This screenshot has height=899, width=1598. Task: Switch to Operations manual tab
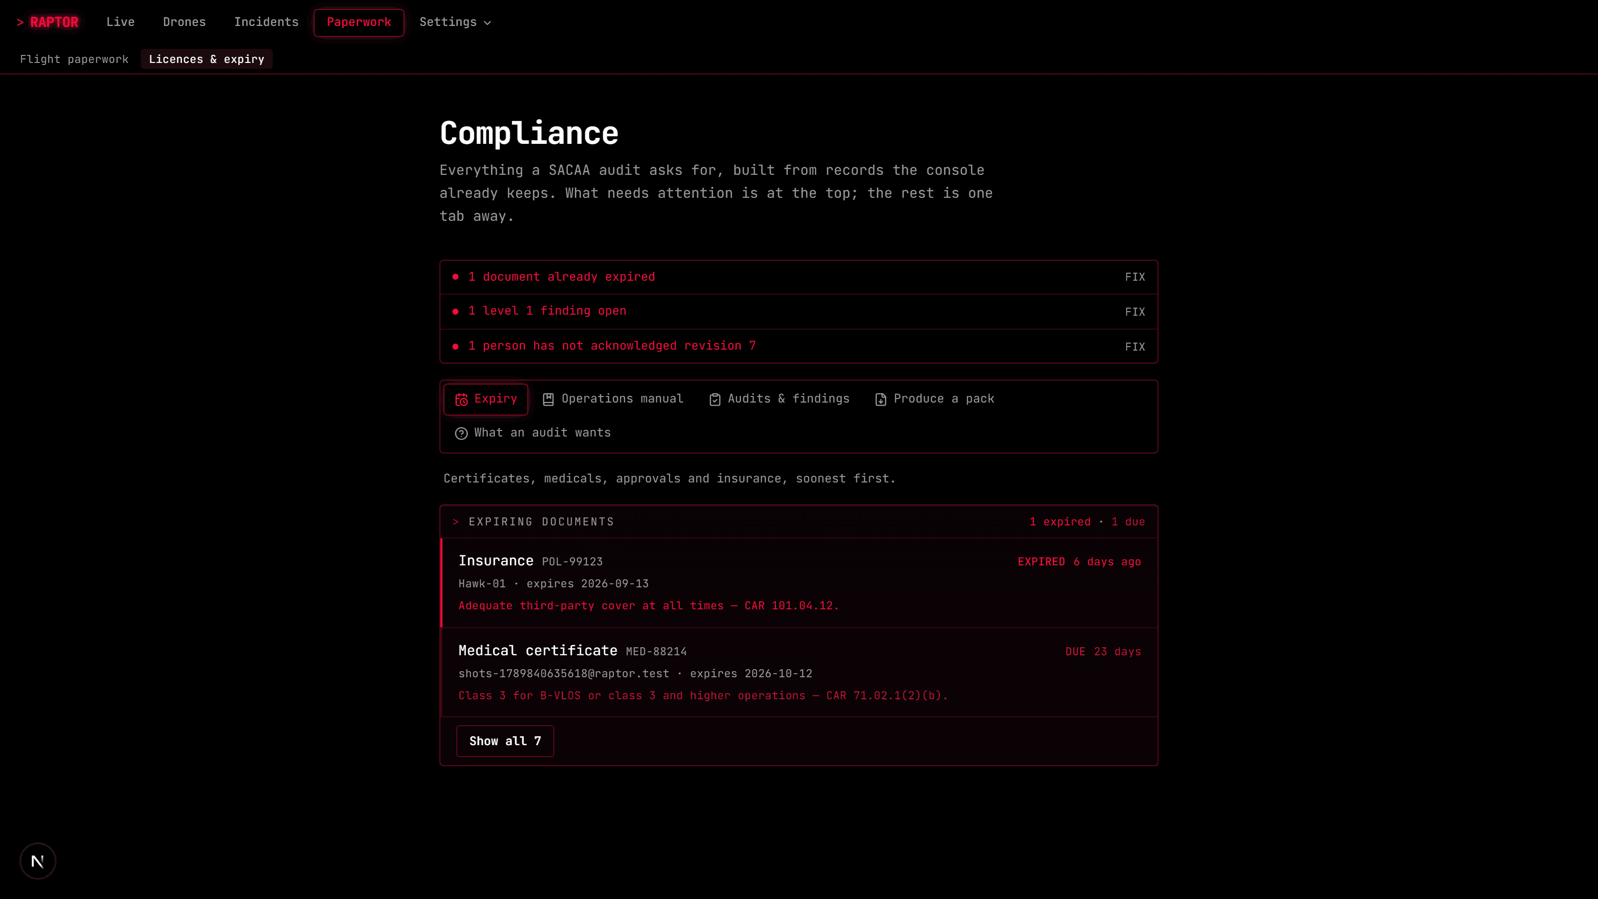coord(613,399)
